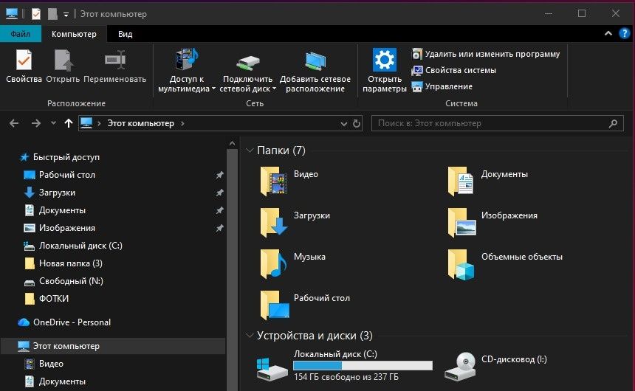Image resolution: width=635 pixels, height=391 pixels.
Task: Collapse the Папки (7) group
Action: coord(250,150)
